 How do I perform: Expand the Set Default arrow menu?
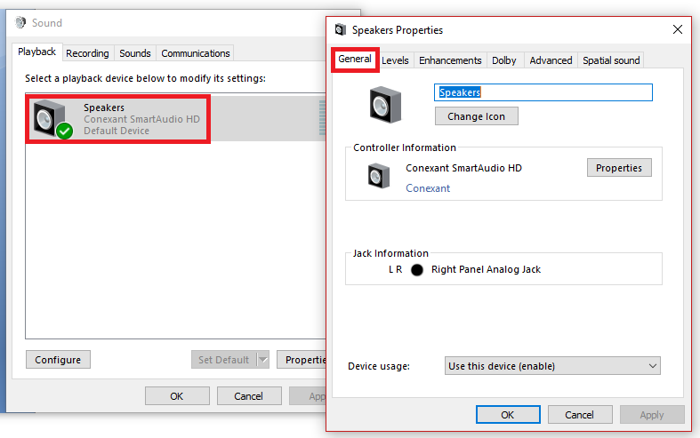(262, 360)
